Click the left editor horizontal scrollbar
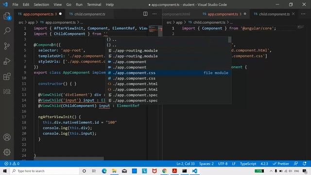 69,158
